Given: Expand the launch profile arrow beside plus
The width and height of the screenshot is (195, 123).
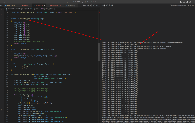Looking at the screenshot, I should point(190,6).
